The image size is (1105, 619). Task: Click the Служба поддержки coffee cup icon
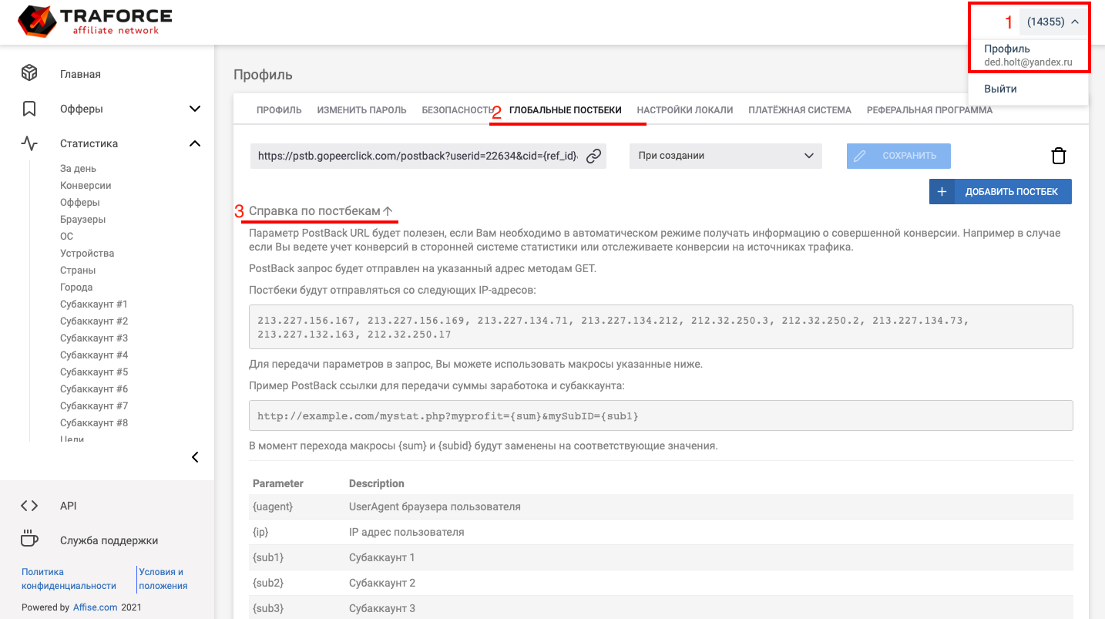pos(29,539)
